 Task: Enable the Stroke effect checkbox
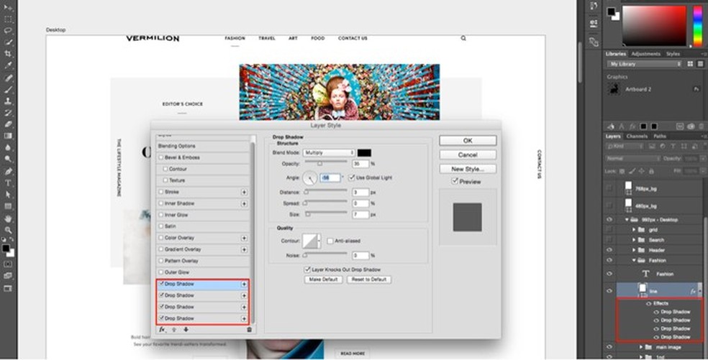click(x=161, y=192)
